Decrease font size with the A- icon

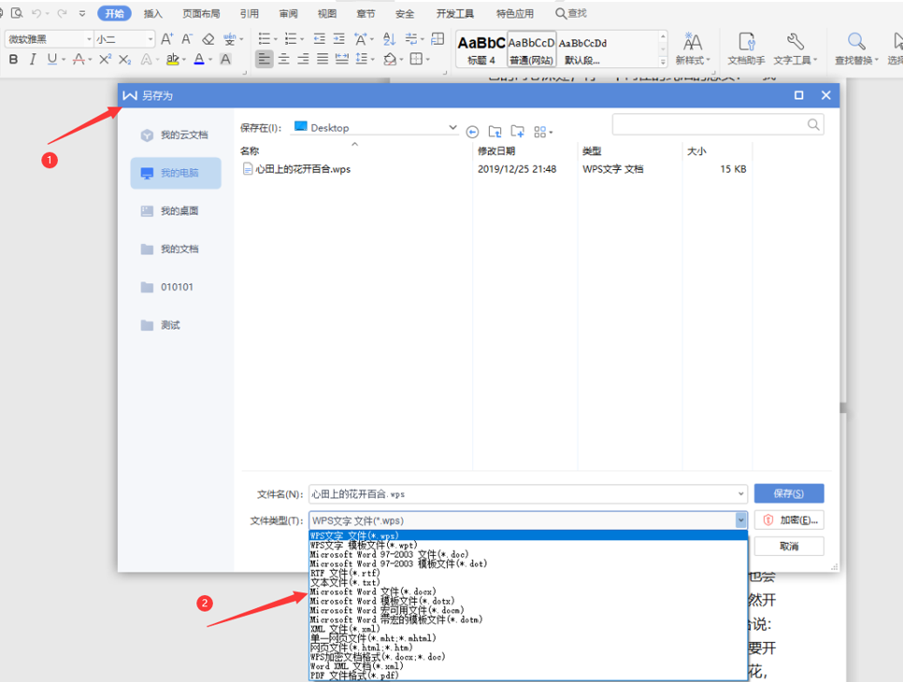coord(187,38)
